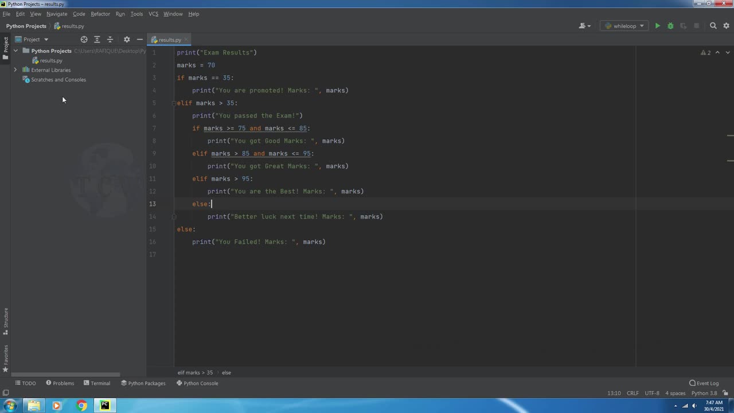Screen dimensions: 734x413
Task: Open the Help menu
Action: (194, 14)
